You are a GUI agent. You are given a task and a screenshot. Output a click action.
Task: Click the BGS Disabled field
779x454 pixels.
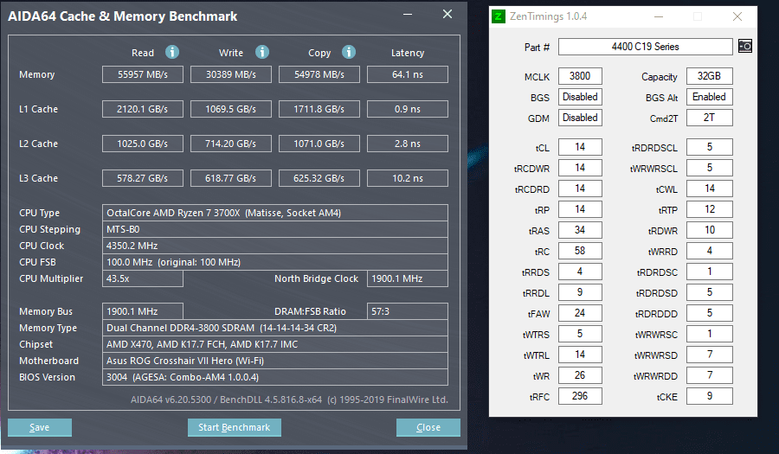[580, 97]
